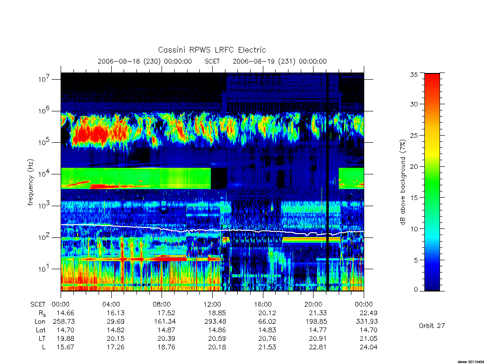The image size is (485, 364).
Task: Click the rainbow color scale bar
Action: pos(432,182)
